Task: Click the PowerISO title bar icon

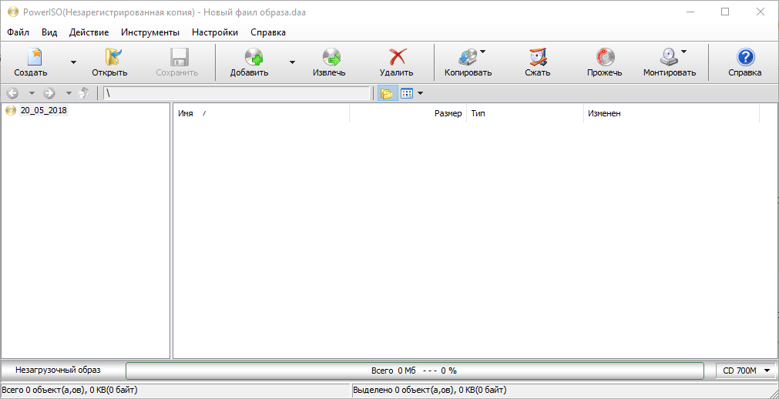Action: [x=12, y=12]
